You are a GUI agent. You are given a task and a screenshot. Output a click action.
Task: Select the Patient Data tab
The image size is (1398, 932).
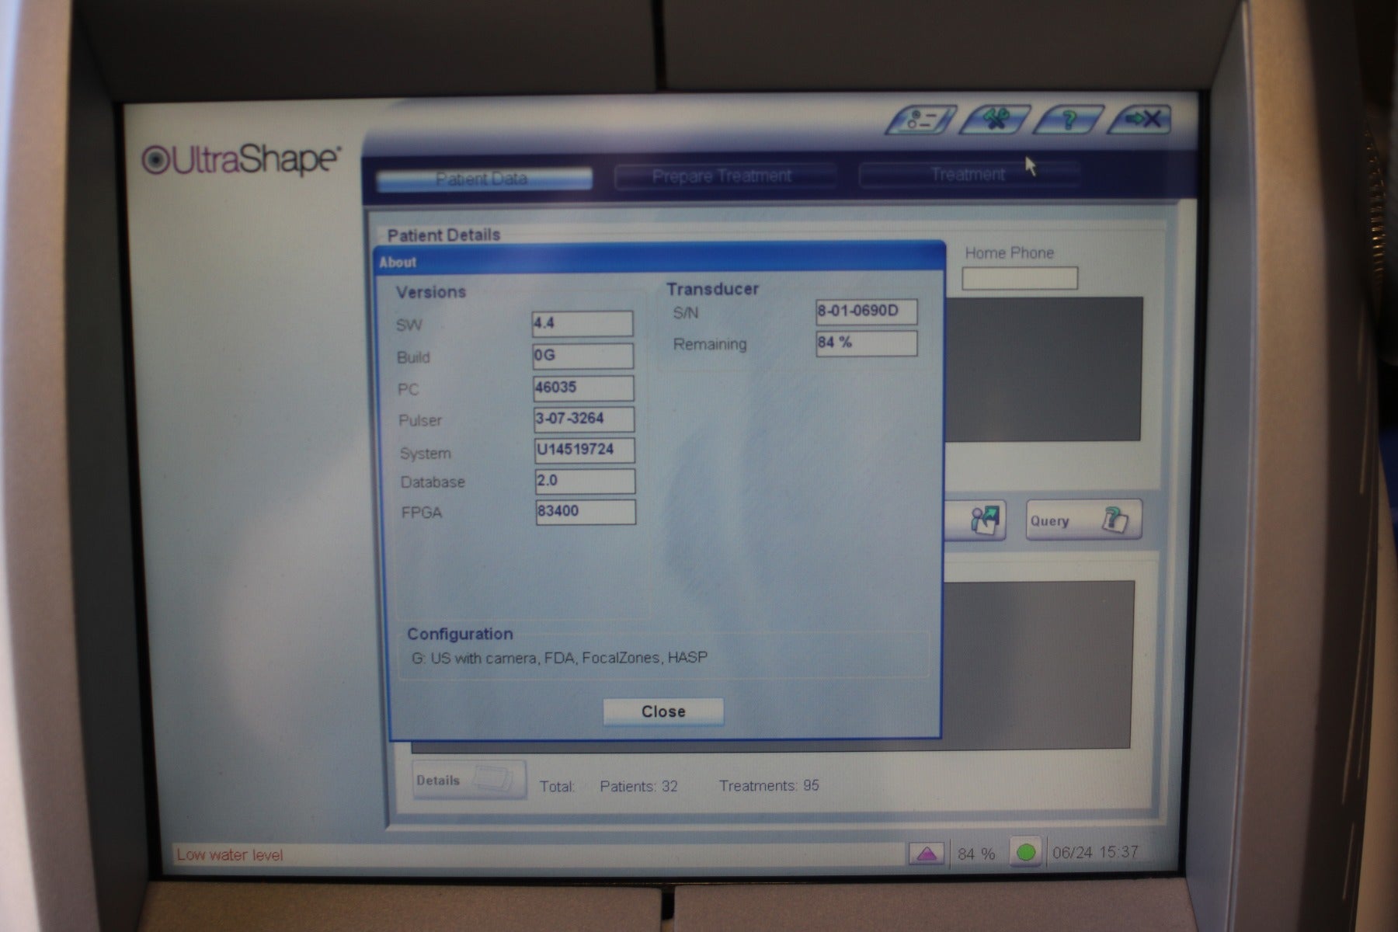click(x=482, y=178)
